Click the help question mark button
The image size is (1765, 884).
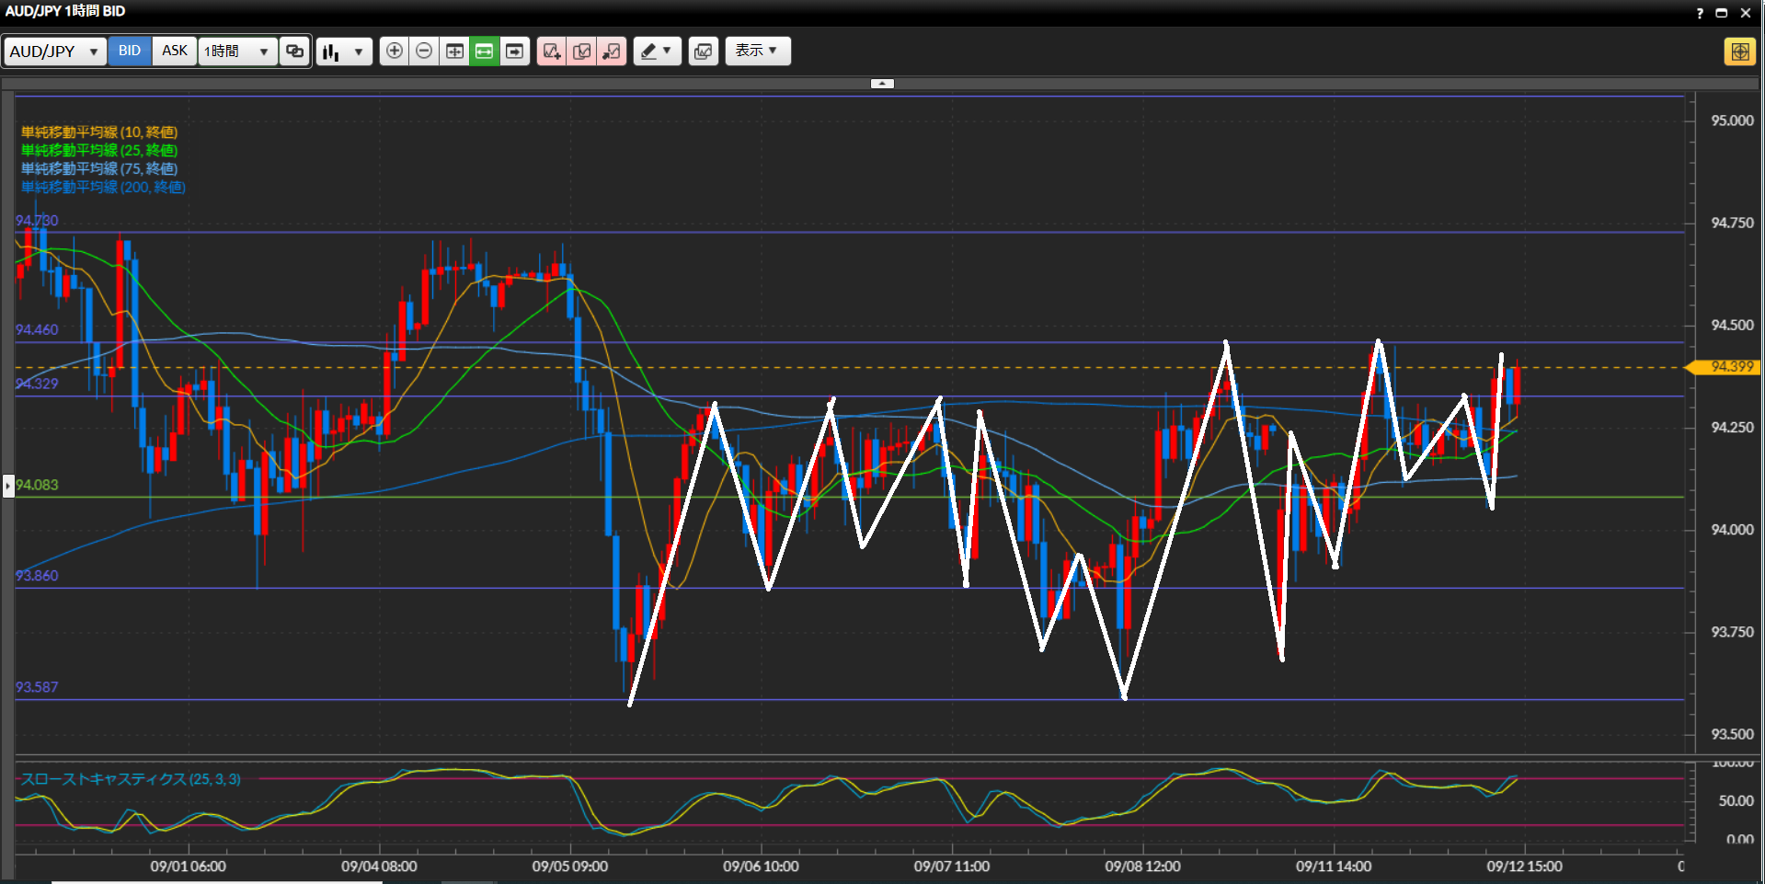pos(1700,13)
